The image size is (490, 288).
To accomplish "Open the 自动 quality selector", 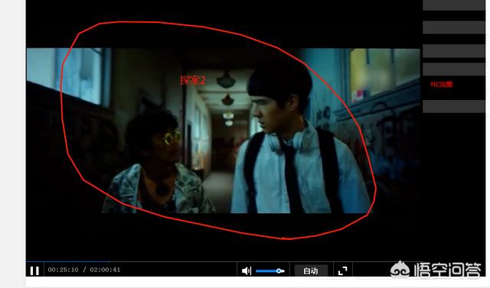I will [x=311, y=270].
